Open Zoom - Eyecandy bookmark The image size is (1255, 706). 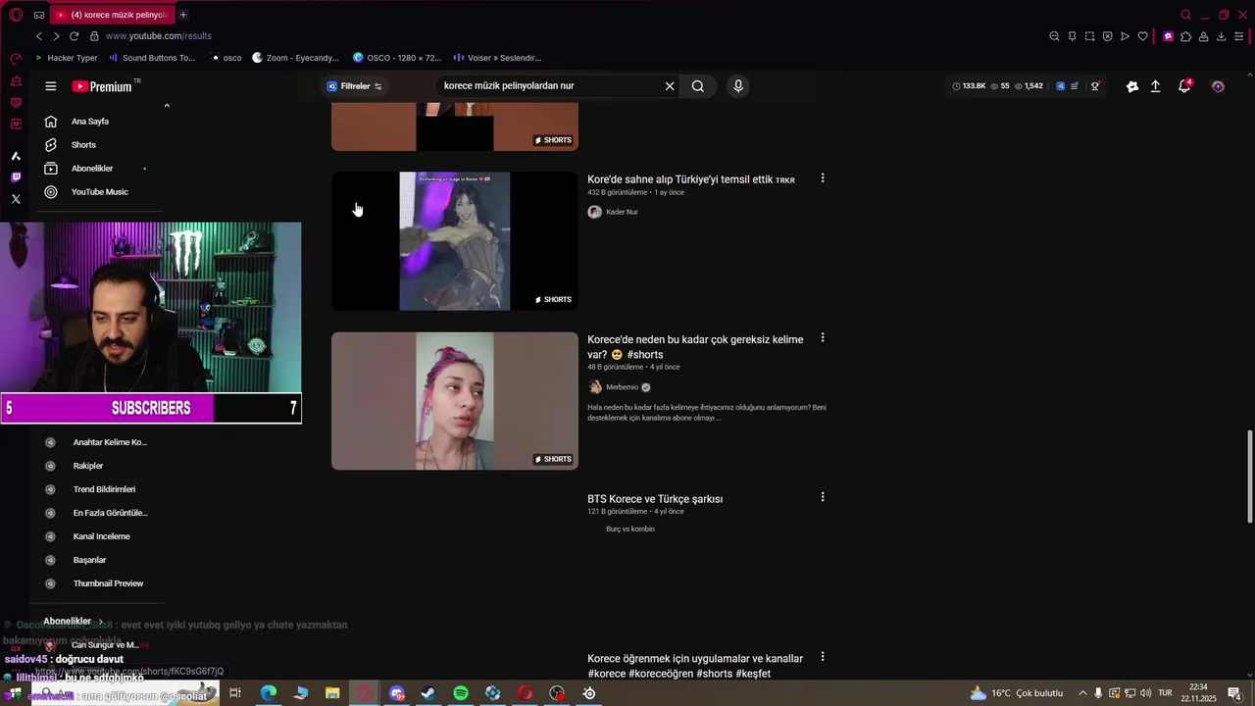click(x=295, y=58)
